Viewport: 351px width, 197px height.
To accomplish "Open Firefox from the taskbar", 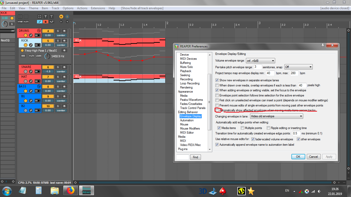I will coord(70,191).
